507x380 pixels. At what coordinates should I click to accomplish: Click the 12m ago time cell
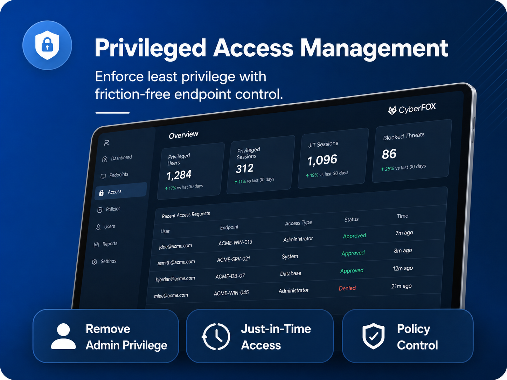coord(403,268)
